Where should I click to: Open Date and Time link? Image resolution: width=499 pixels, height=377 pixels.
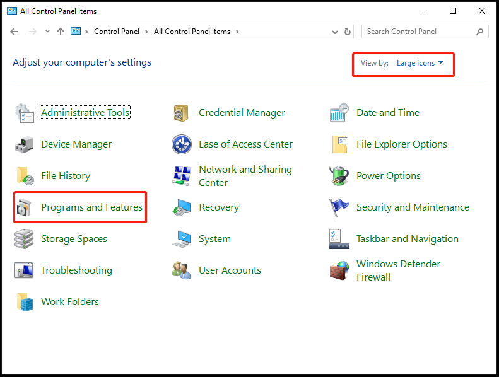(x=388, y=113)
